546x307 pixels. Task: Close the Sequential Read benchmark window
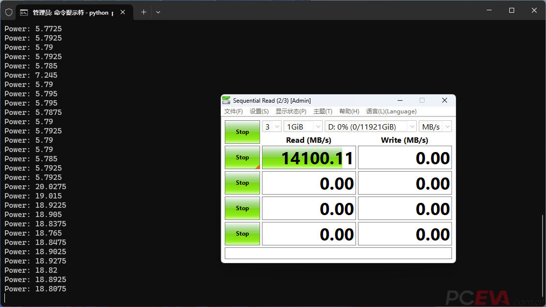tap(444, 100)
